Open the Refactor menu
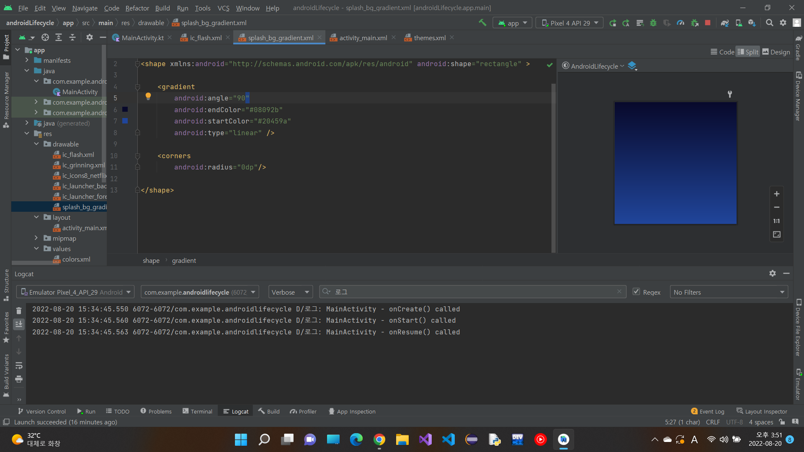 [137, 8]
